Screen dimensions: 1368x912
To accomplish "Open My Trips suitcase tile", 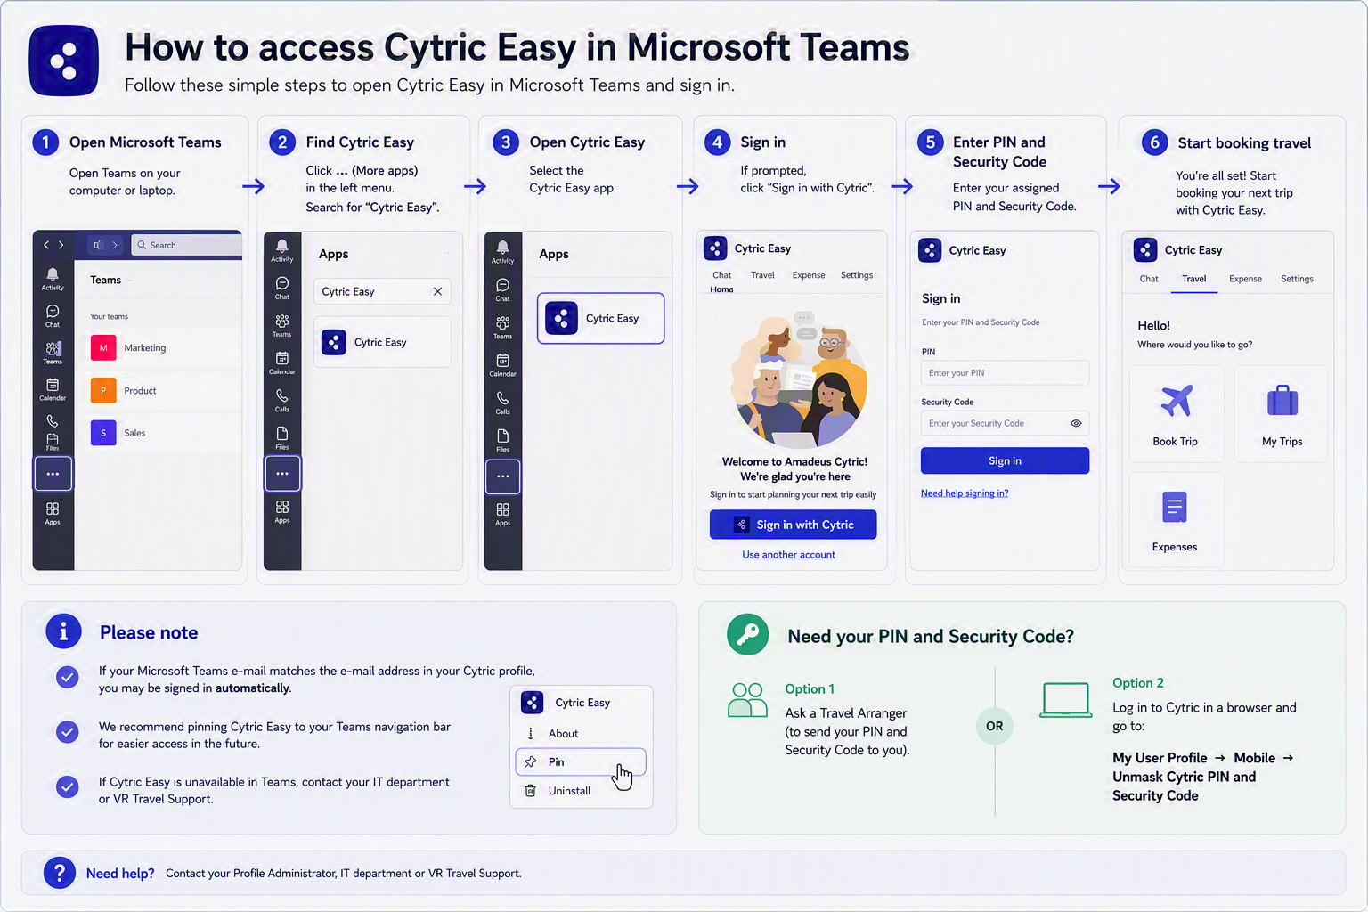I will click(x=1282, y=413).
